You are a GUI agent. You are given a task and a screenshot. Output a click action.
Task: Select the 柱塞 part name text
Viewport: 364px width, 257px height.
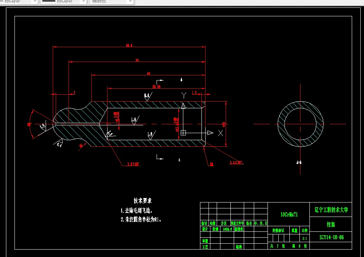point(331,224)
